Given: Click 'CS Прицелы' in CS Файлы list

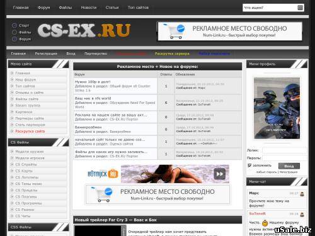Looking at the screenshot, I should pyautogui.click(x=26, y=190).
